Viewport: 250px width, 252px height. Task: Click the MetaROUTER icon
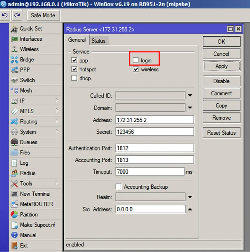coord(14,204)
